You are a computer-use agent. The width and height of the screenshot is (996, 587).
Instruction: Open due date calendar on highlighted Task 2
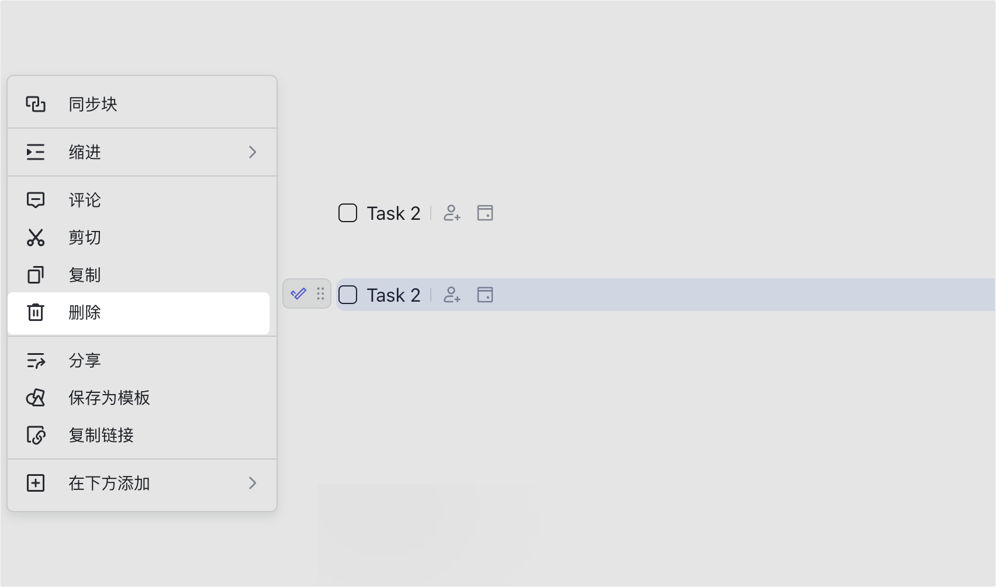485,295
